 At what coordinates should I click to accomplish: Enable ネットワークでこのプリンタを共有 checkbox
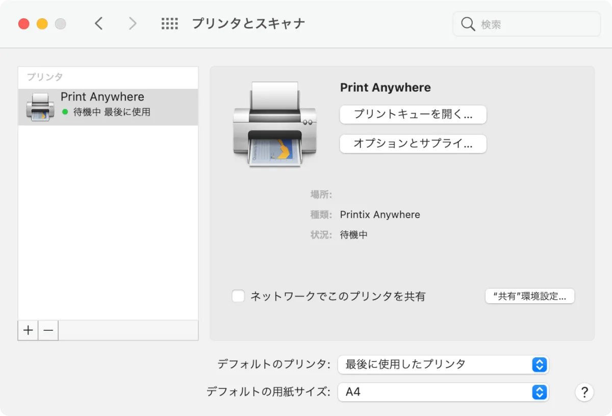[238, 296]
